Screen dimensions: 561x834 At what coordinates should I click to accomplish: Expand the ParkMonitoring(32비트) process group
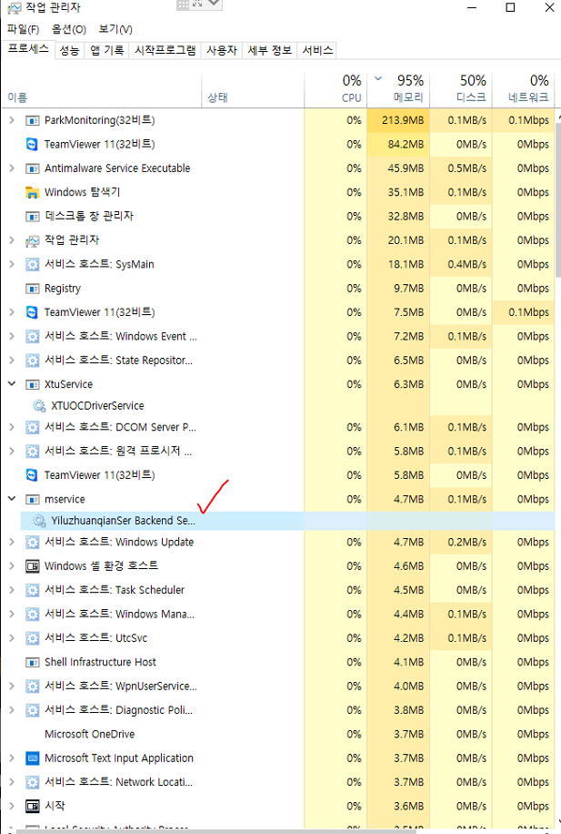tap(12, 121)
